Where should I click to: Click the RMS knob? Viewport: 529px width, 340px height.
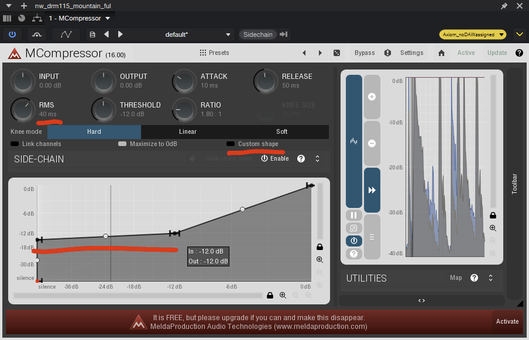point(23,110)
